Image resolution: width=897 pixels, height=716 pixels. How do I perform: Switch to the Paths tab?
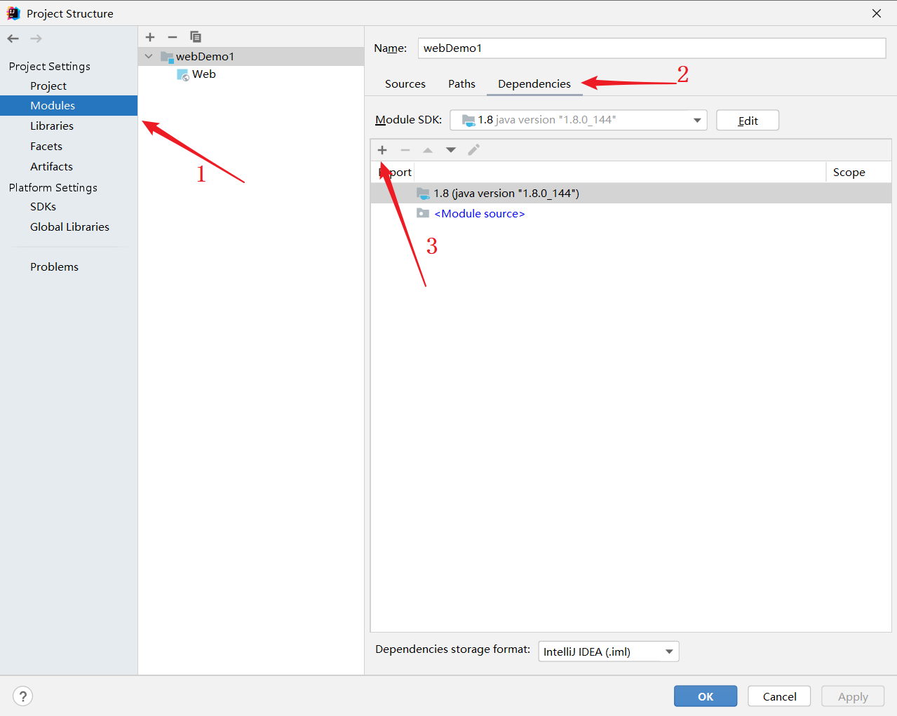point(461,84)
